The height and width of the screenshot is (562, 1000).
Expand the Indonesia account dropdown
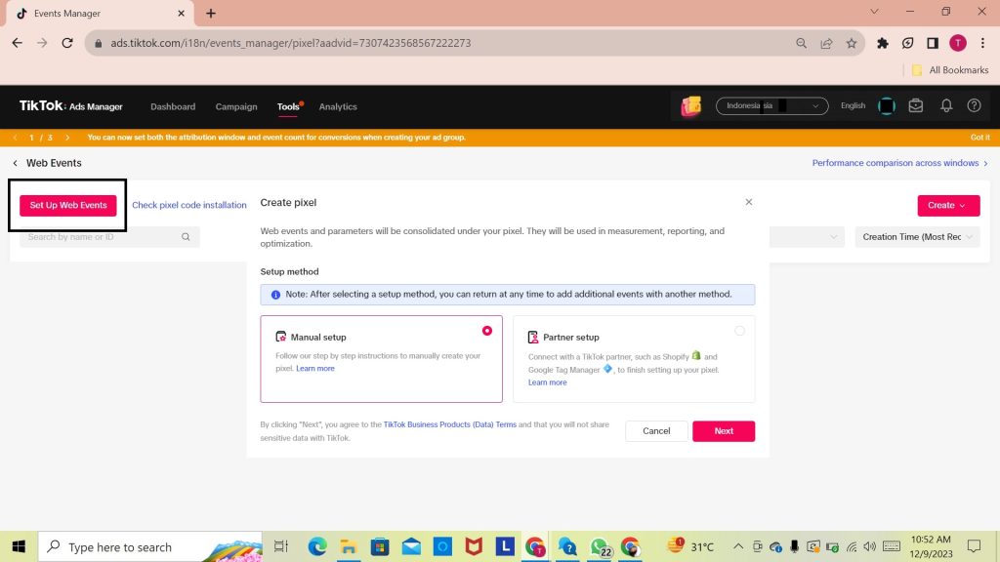pyautogui.click(x=771, y=106)
